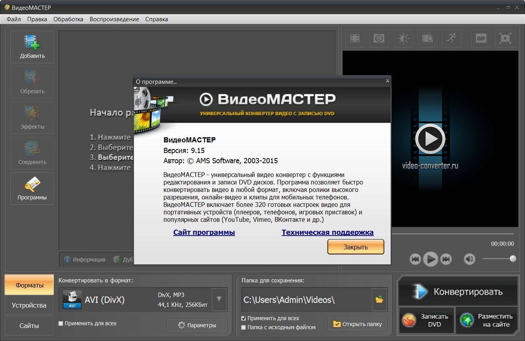Switch to the Форматы tab
The width and height of the screenshot is (525, 341).
(29, 285)
